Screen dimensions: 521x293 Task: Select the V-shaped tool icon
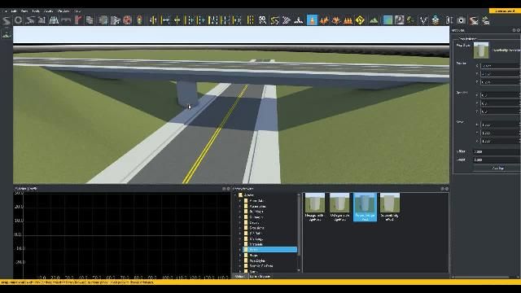(423, 20)
